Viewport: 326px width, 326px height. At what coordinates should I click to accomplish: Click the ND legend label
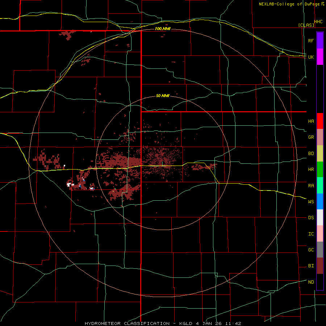tap(311, 282)
